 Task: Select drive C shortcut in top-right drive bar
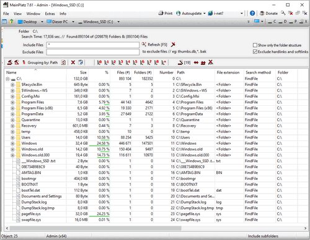272,22
